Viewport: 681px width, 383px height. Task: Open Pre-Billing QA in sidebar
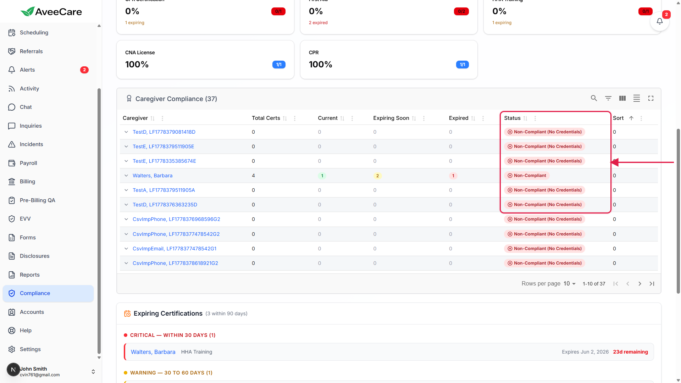coord(48,200)
